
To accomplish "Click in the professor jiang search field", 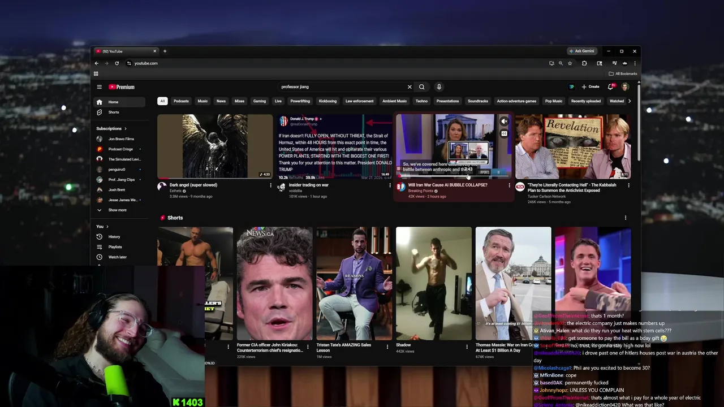I will [x=342, y=87].
